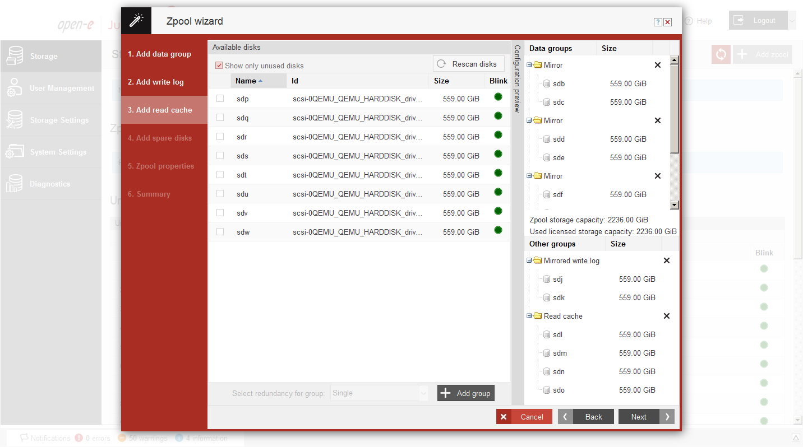The image size is (803, 447).
Task: Click the wizard help question mark icon
Action: [658, 22]
